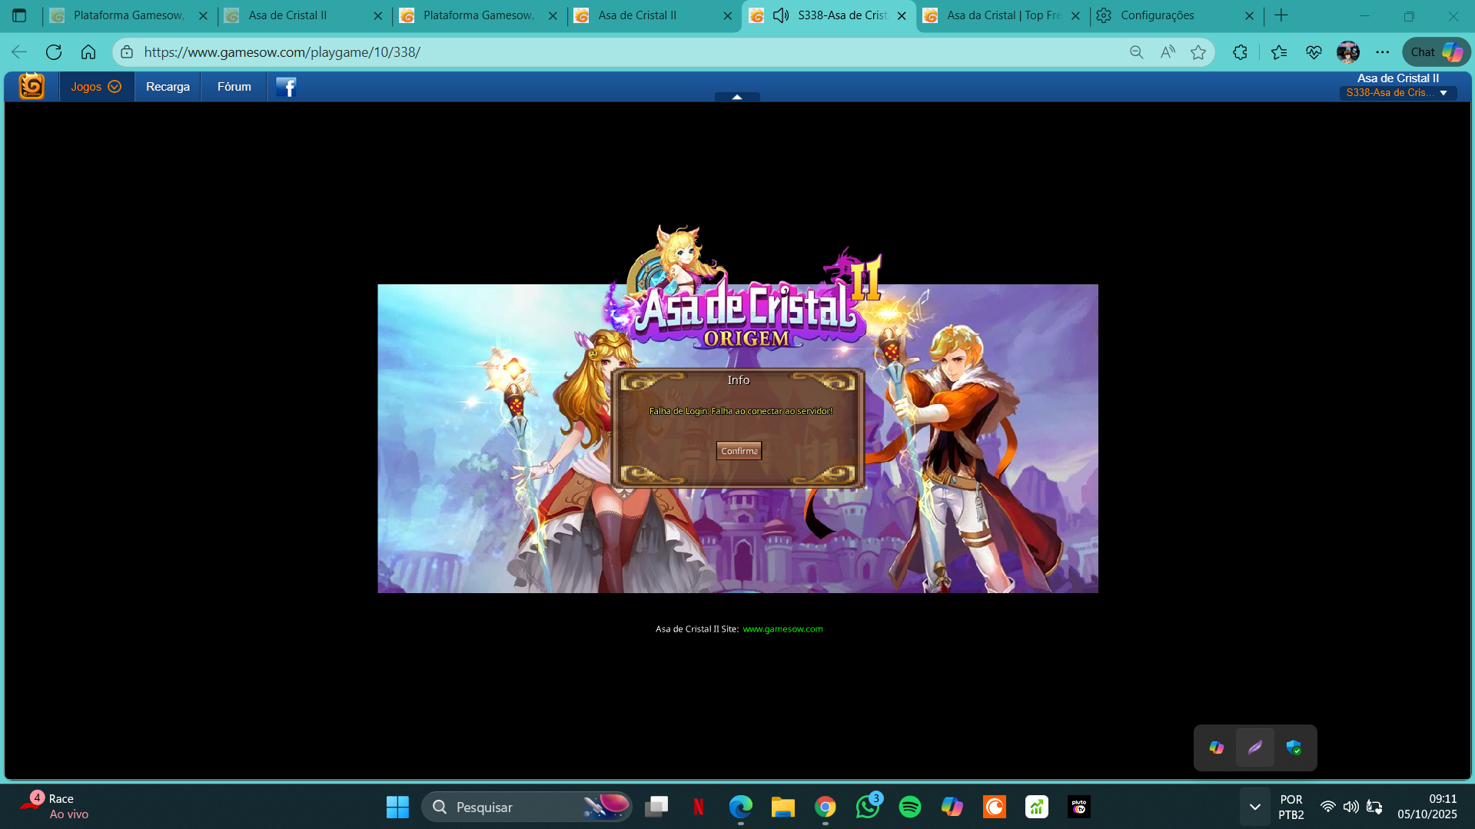Open the Facebook page icon
This screenshot has height=829, width=1475.
pos(286,87)
